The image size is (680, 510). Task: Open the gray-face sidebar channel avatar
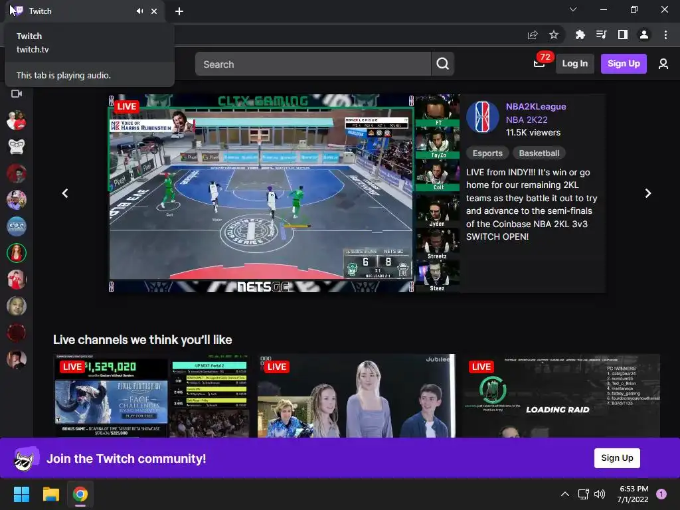(17, 306)
